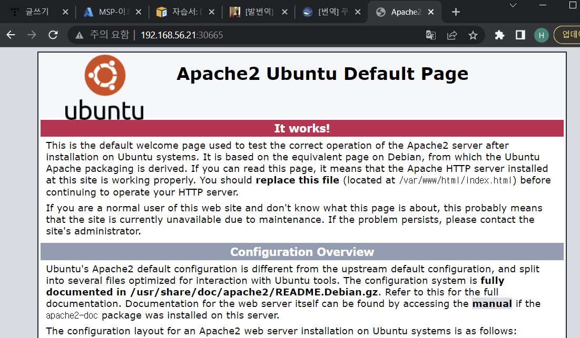Click the not-secure warning triangle icon
The height and width of the screenshot is (338, 580).
point(79,35)
